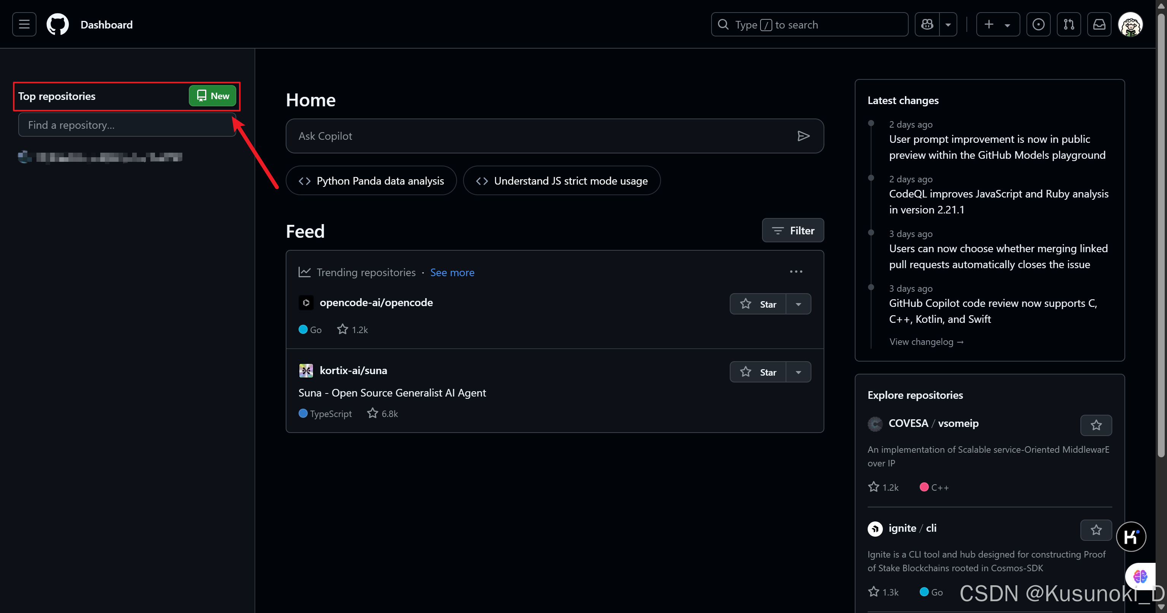Open the Pull requests icon
Viewport: 1167px width, 613px height.
click(1068, 24)
